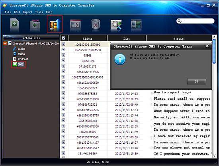The width and height of the screenshot is (219, 166).
Task: Select address 1065755502048814 3482
Action: [x=88, y=77]
